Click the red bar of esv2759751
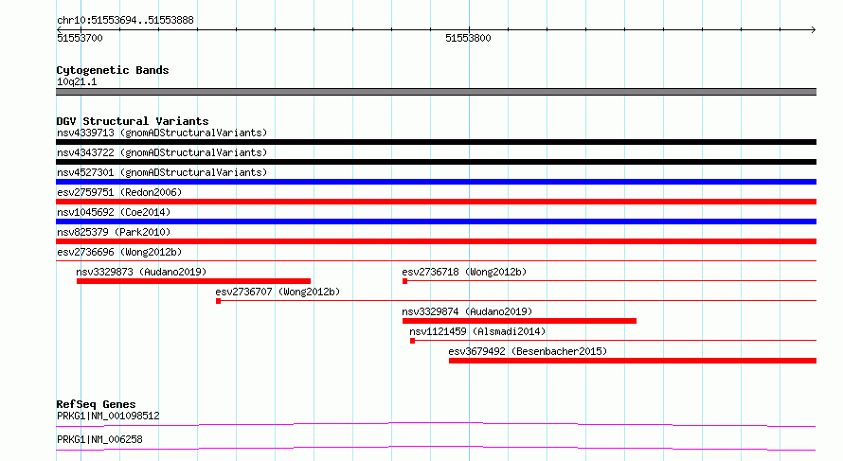843x461 pixels. pos(436,202)
